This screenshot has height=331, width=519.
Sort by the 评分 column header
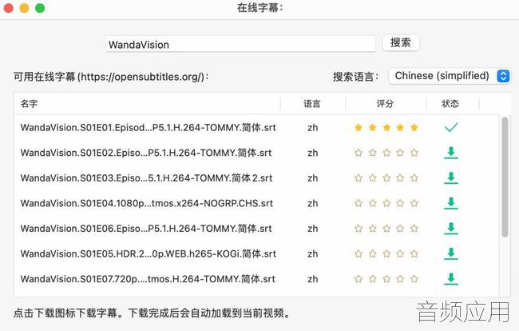point(386,104)
